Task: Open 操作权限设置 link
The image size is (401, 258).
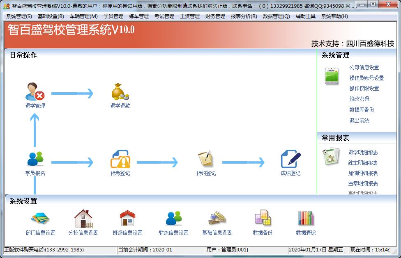Action: point(364,88)
